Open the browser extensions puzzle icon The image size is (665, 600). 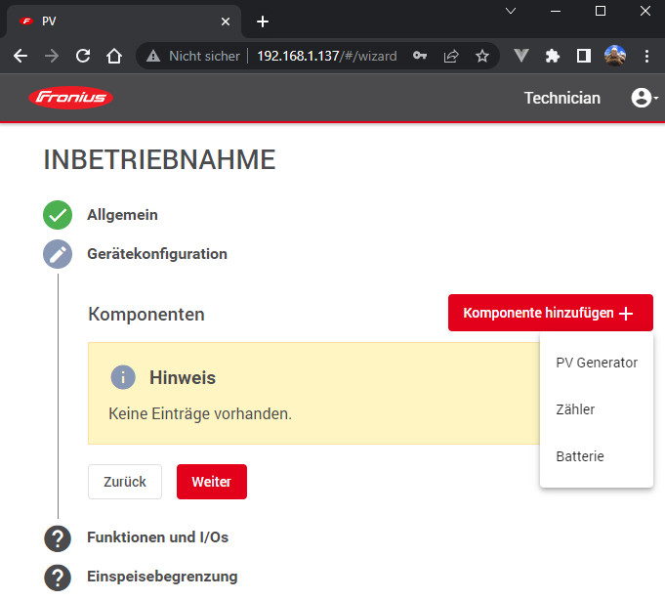(x=553, y=57)
